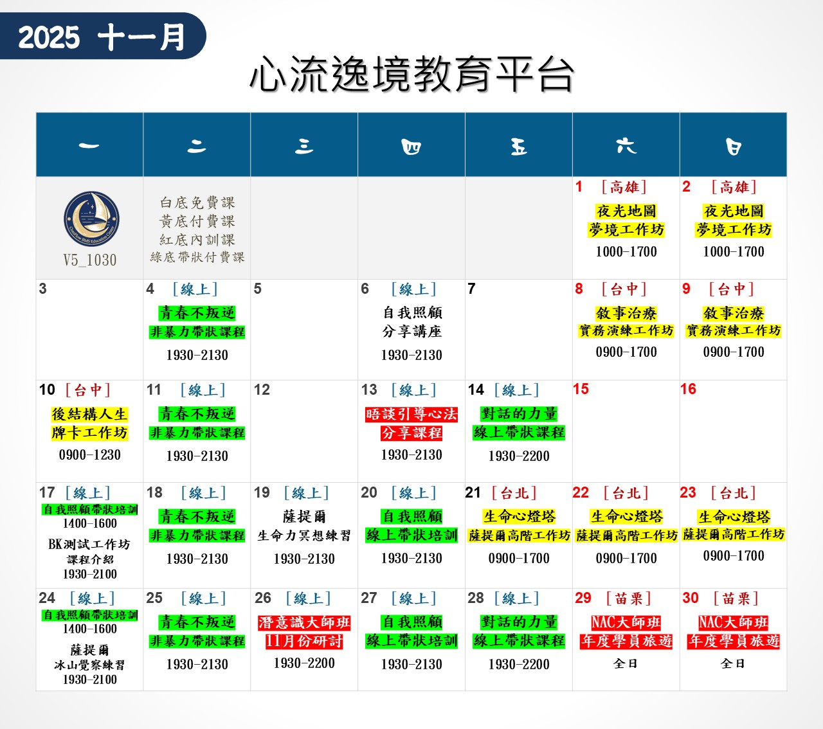
Task: Open 敘事治療 workshop on November 8
Action: pyautogui.click(x=626, y=314)
